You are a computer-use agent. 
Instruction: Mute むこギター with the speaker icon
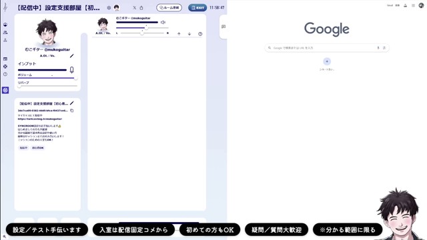(163, 22)
